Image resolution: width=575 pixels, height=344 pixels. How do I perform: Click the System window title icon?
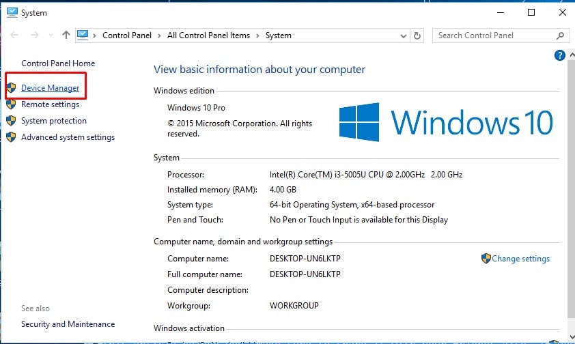click(12, 12)
